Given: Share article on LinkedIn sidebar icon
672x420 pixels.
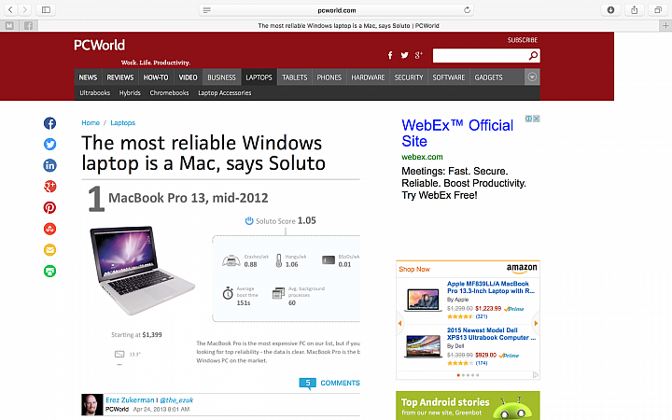Looking at the screenshot, I should pos(49,165).
